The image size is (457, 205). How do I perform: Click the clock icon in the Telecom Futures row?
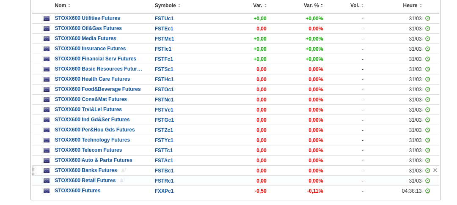coord(427,150)
